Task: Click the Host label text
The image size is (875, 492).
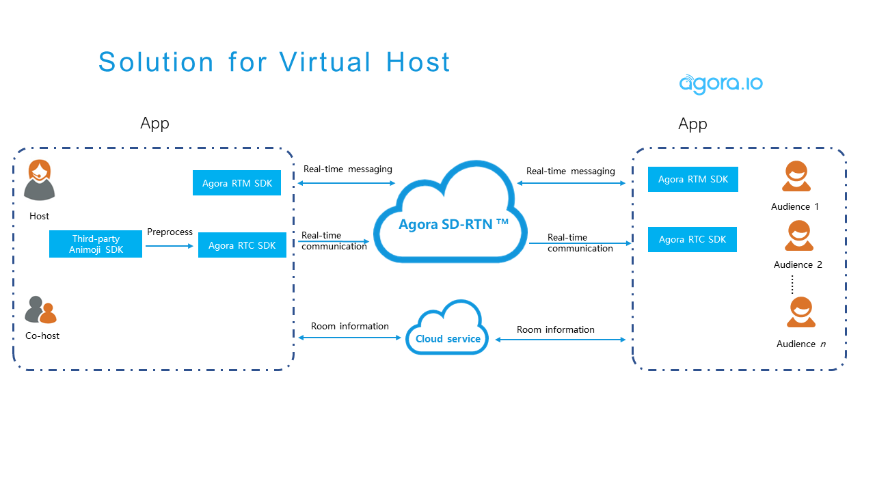Action: click(40, 216)
